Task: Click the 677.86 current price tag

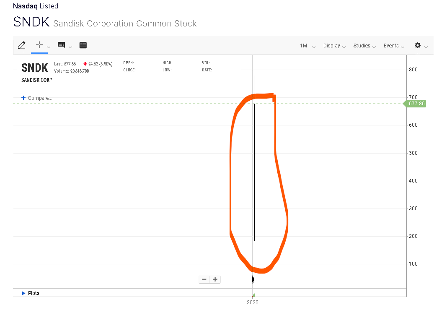Action: point(416,104)
